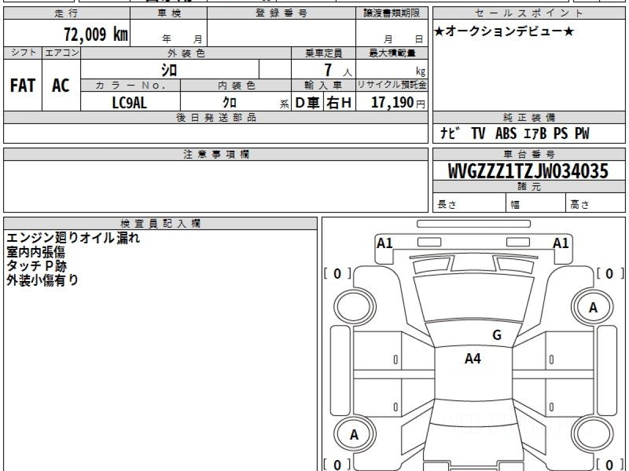Screen dimensions: 629x471
Task: Click the 外装色 header cell
Action: (x=186, y=53)
